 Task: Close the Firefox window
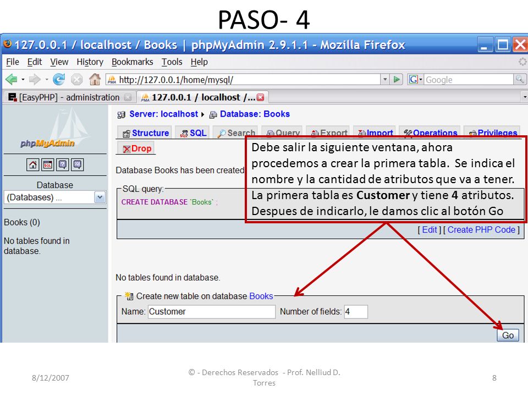[520, 45]
